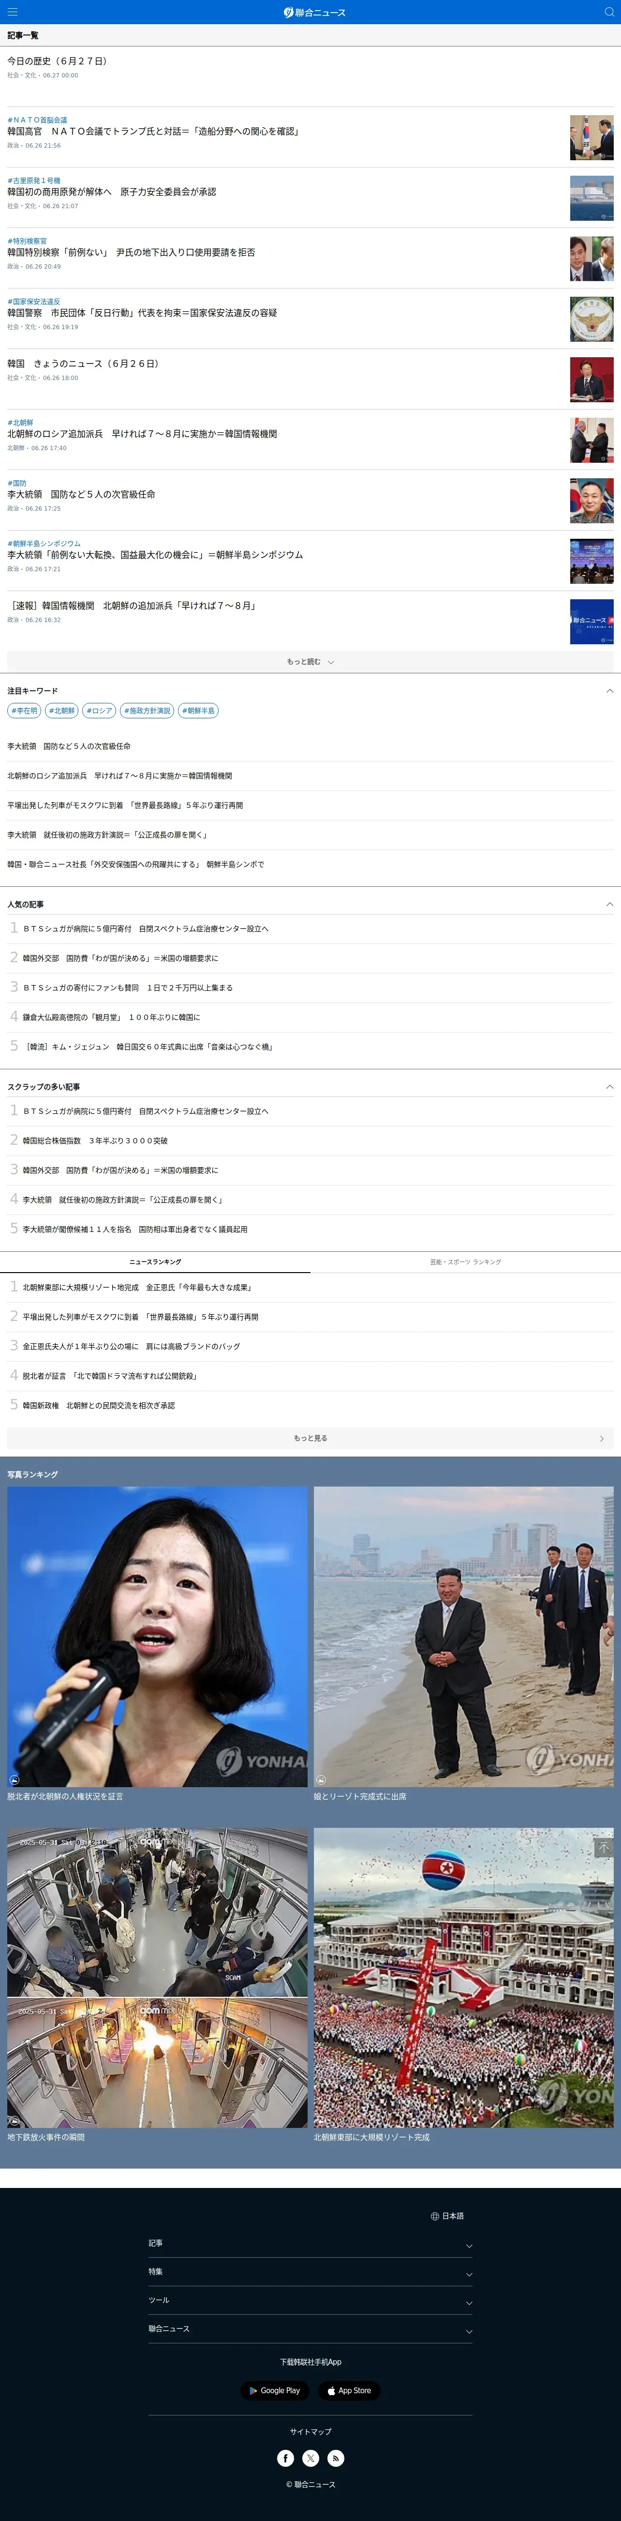Image resolution: width=621 pixels, height=2521 pixels.
Task: Open ［速報］韓国情報機関 追加派兵 article
Action: pyautogui.click(x=132, y=606)
